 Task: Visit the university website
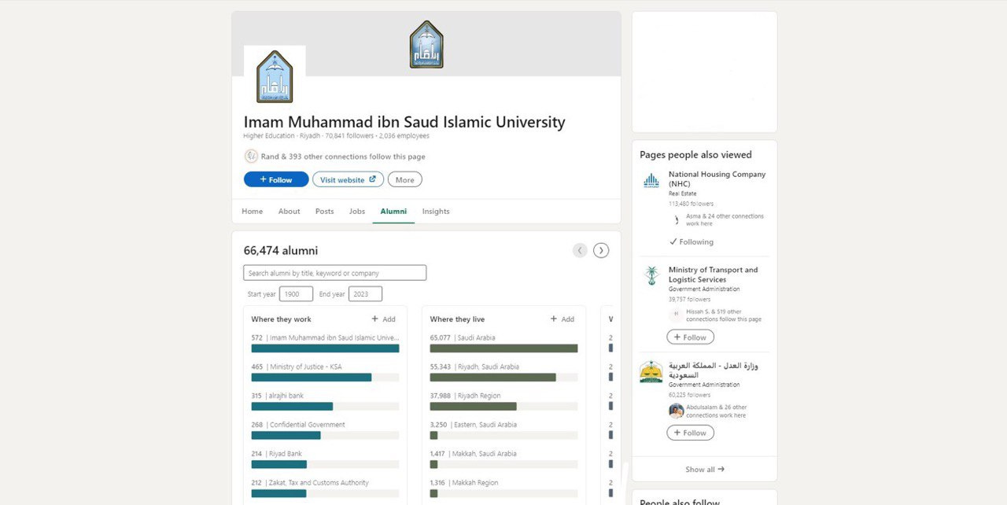pyautogui.click(x=348, y=179)
